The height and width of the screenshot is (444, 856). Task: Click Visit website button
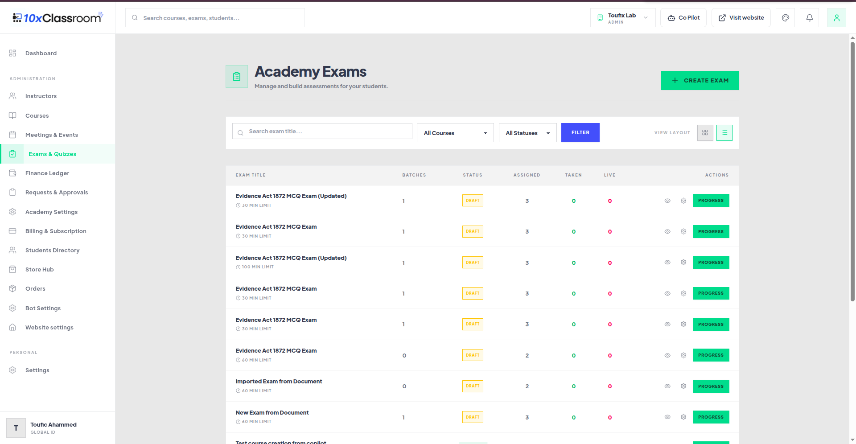point(741,18)
